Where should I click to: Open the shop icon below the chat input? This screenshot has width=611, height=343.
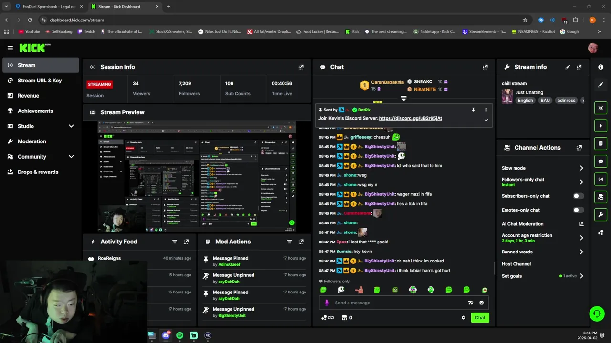pyautogui.click(x=344, y=318)
